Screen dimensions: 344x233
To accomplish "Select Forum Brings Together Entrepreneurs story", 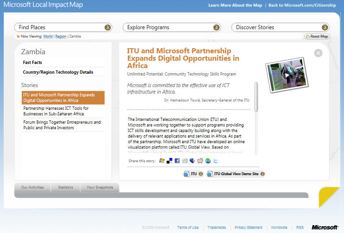I will [63, 125].
